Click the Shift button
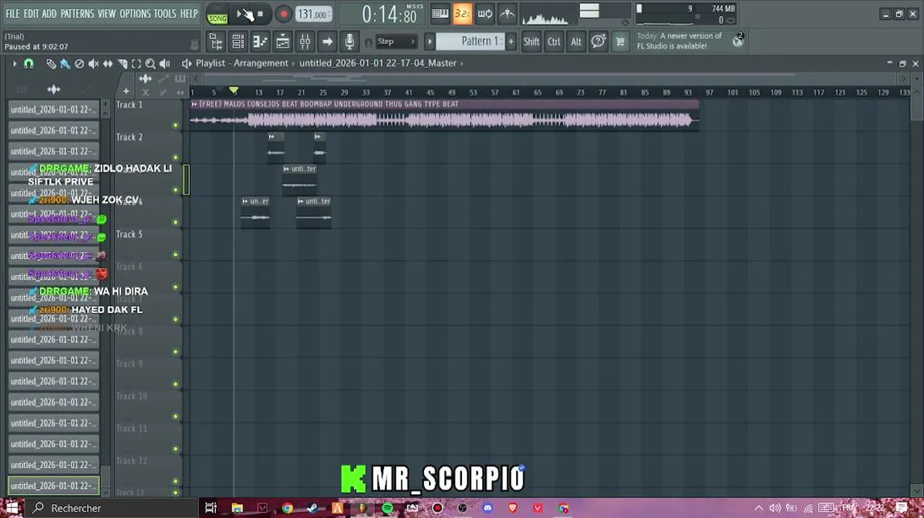This screenshot has width=924, height=518. (x=531, y=42)
